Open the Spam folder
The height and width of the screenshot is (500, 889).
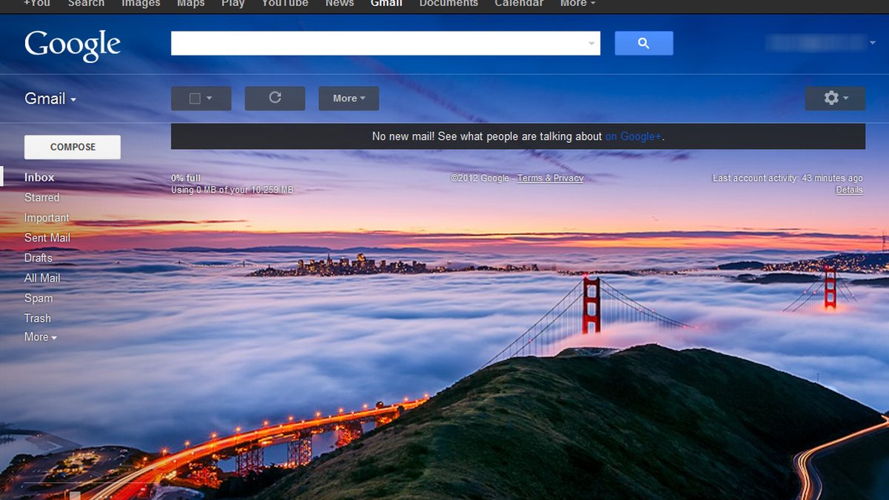pos(39,299)
